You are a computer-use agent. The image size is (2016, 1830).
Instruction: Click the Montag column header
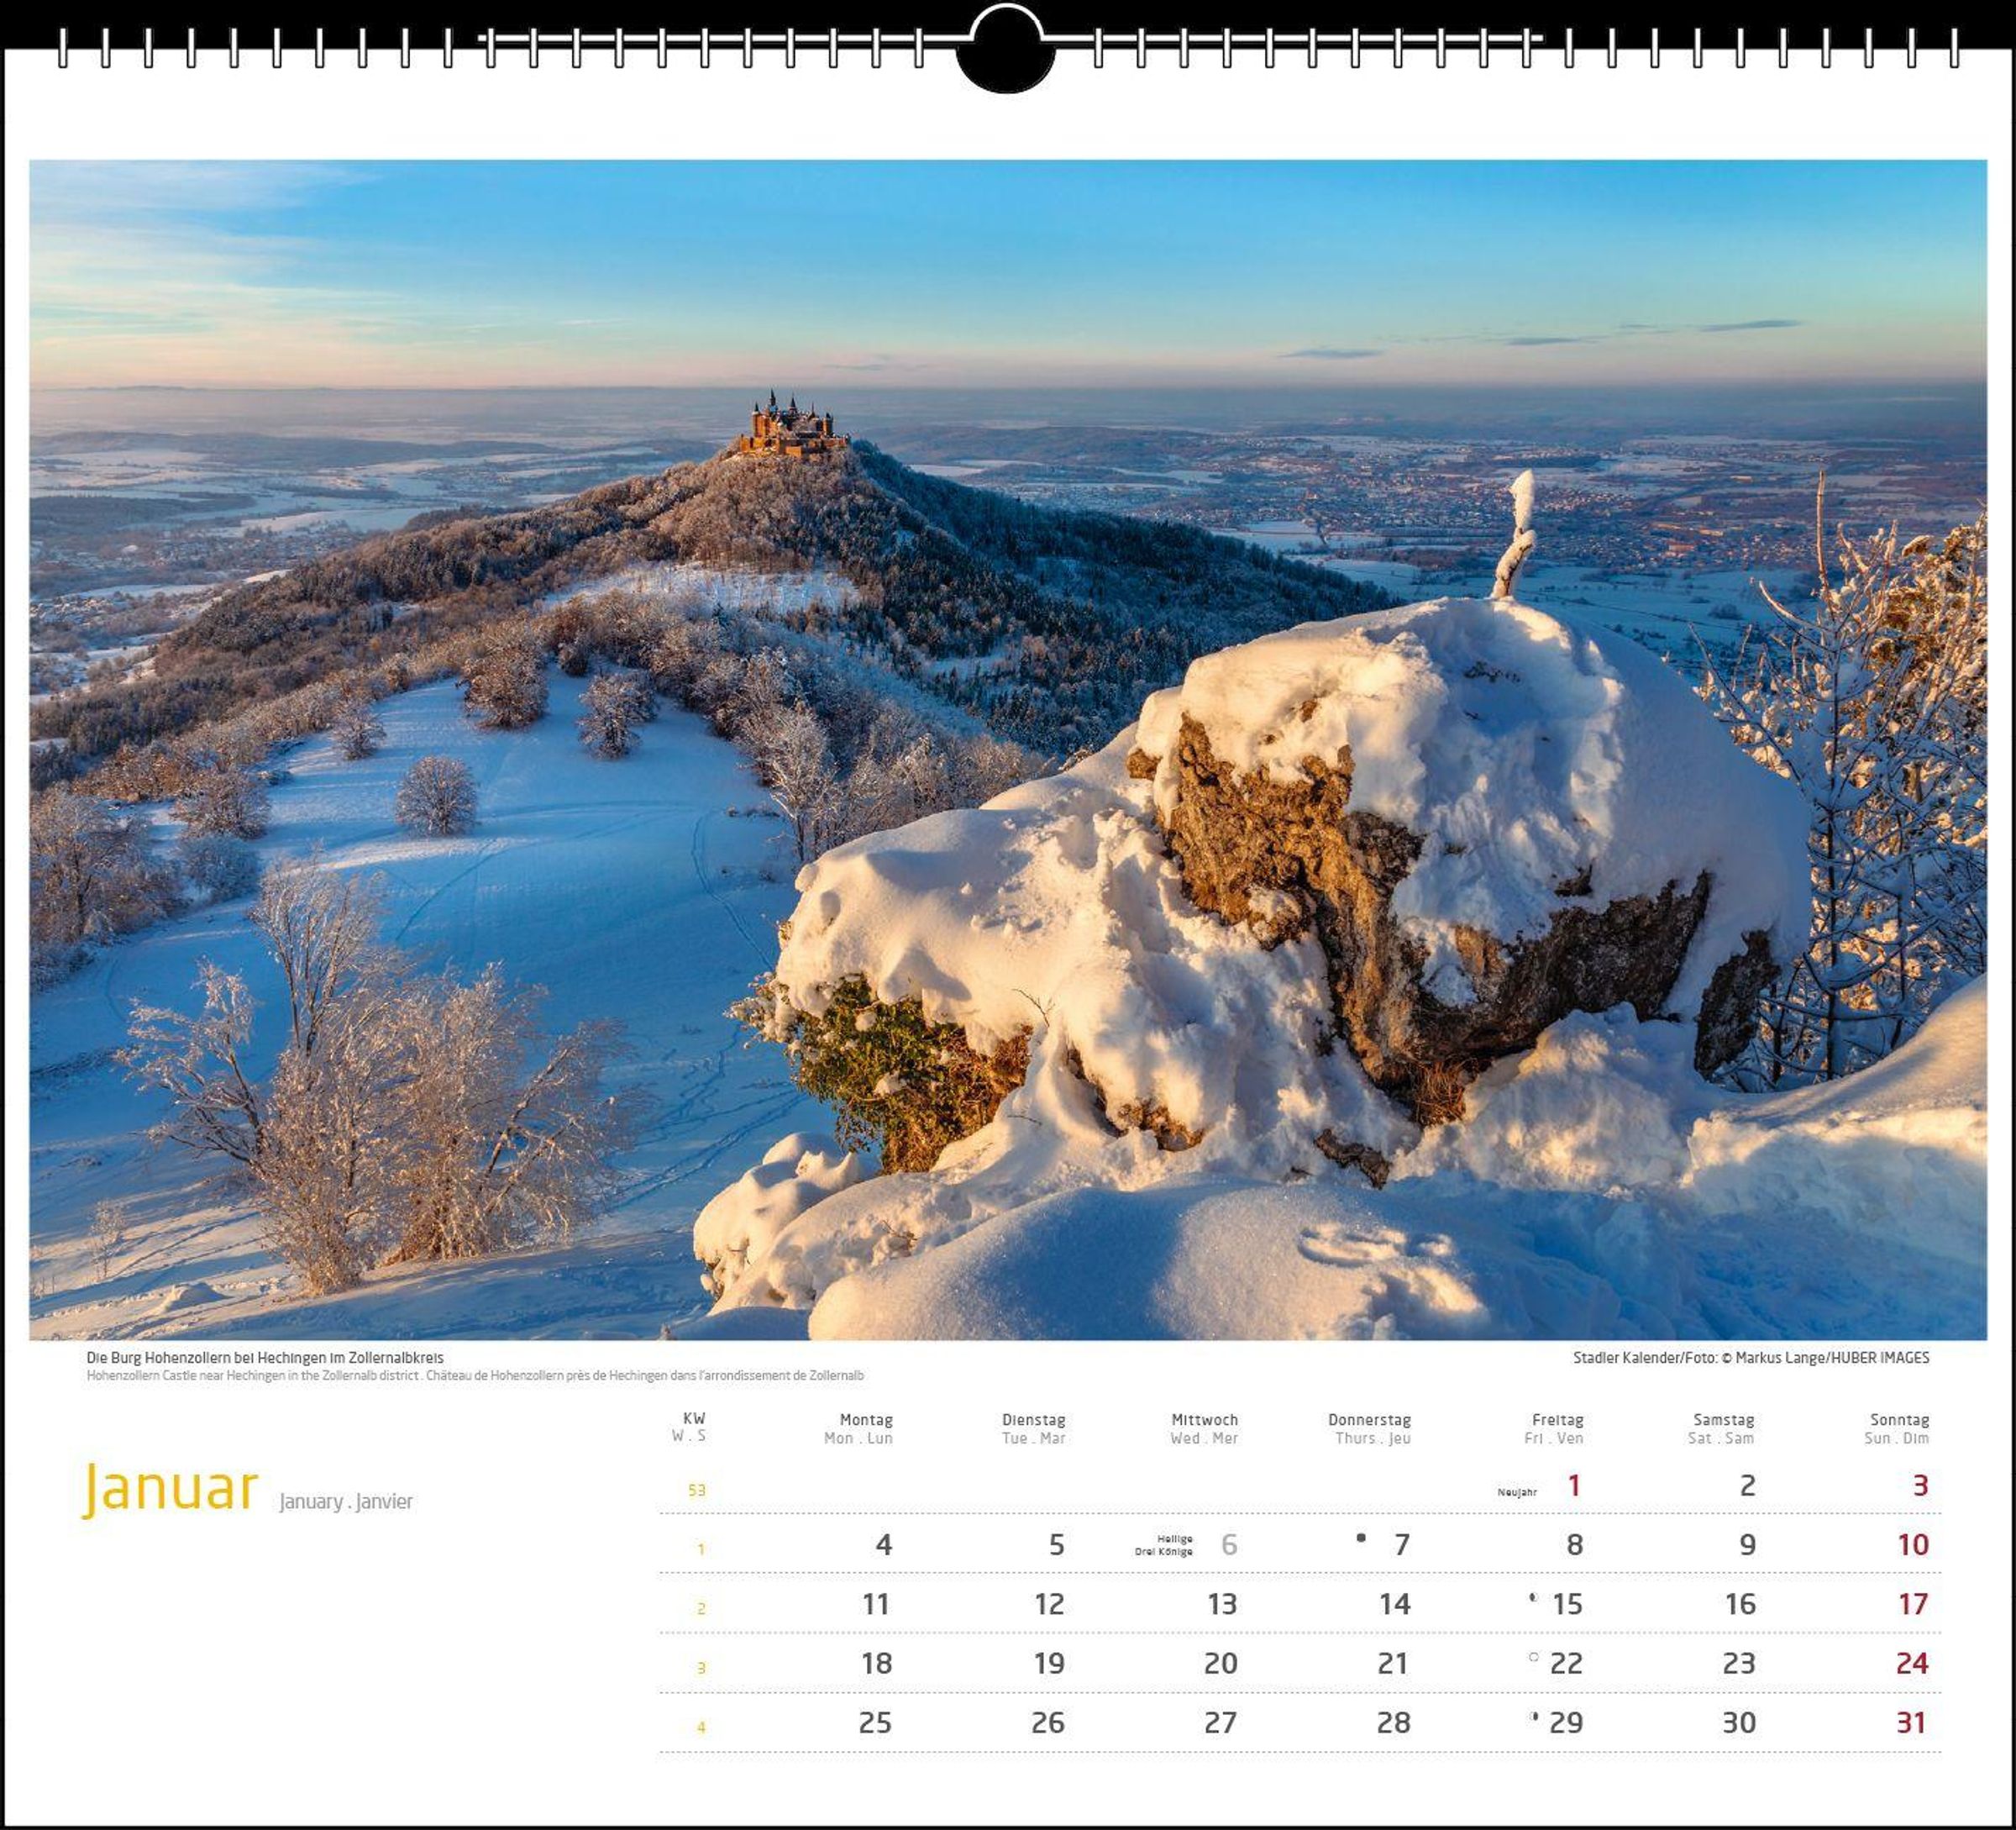click(x=865, y=1419)
